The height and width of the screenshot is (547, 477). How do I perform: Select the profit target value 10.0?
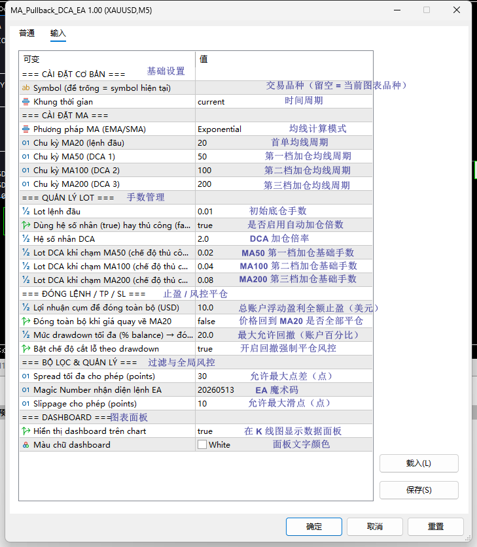[x=205, y=308]
